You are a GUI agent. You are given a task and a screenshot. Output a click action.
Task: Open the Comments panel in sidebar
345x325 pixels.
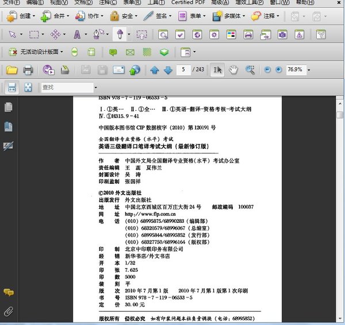point(9,293)
